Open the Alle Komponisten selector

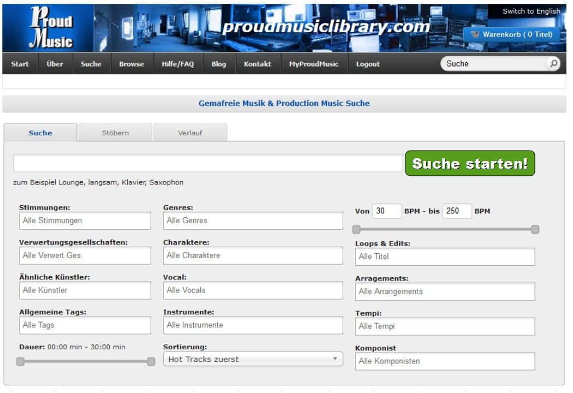coord(445,361)
